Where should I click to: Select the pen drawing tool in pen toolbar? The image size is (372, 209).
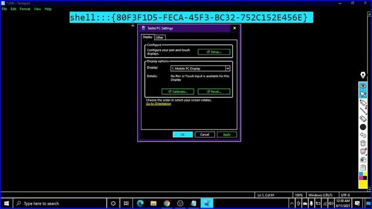(363, 103)
